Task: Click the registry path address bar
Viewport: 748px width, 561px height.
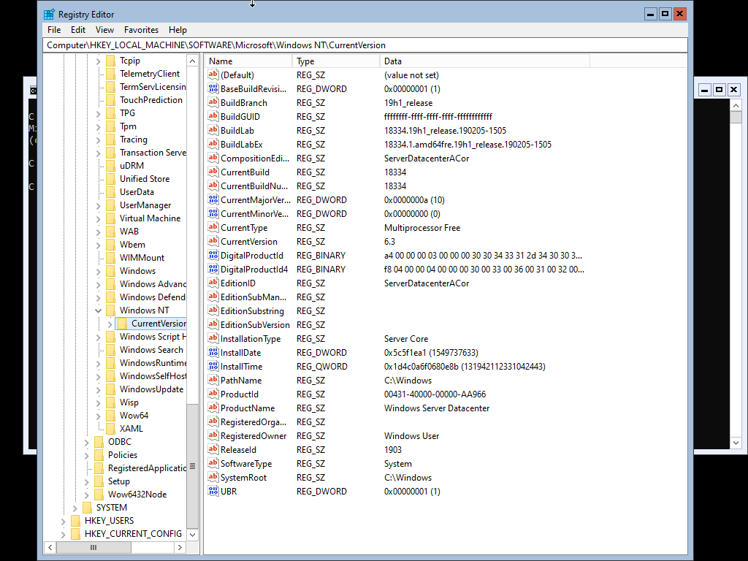Action: coord(366,45)
